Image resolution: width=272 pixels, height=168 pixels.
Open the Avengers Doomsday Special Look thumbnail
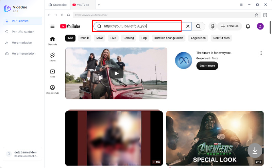[215, 138]
